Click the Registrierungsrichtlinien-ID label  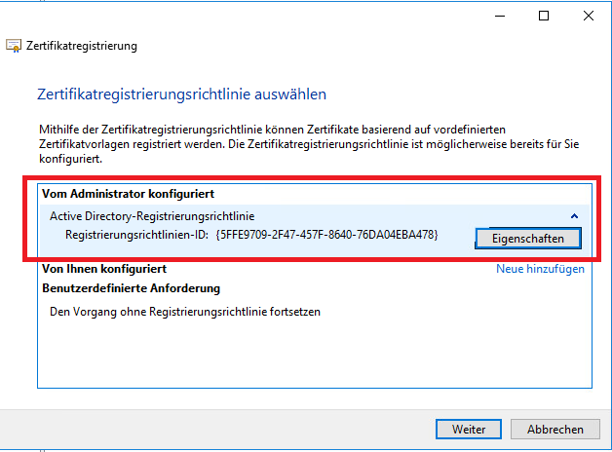click(136, 235)
